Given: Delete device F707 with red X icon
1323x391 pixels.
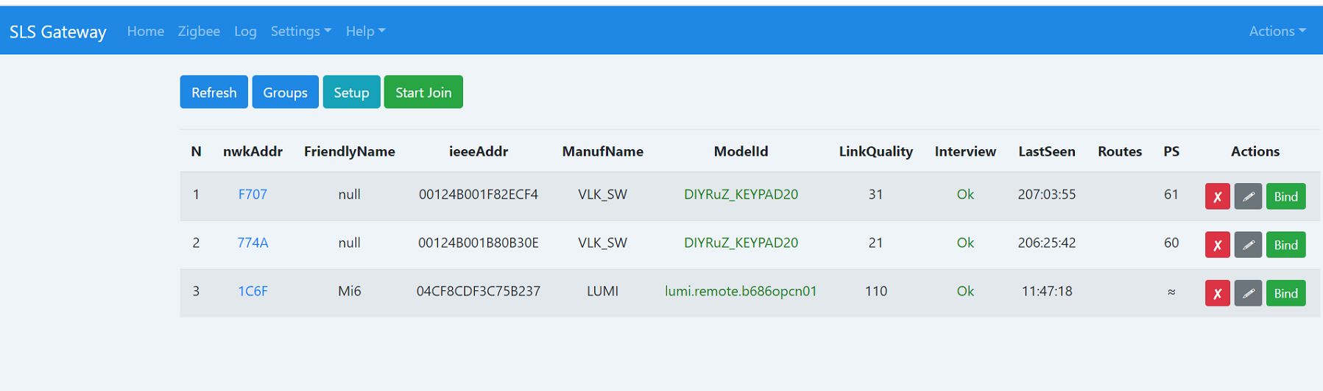Looking at the screenshot, I should point(1217,196).
